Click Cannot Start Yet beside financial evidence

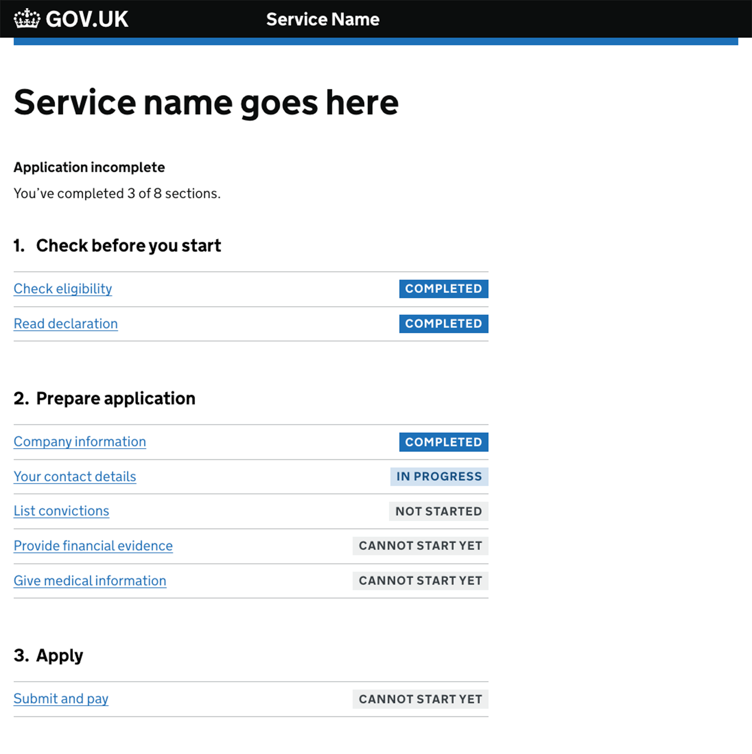[420, 546]
